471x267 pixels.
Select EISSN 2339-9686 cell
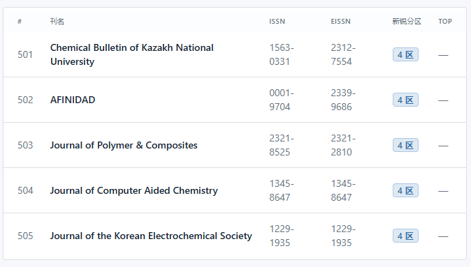[x=343, y=100]
